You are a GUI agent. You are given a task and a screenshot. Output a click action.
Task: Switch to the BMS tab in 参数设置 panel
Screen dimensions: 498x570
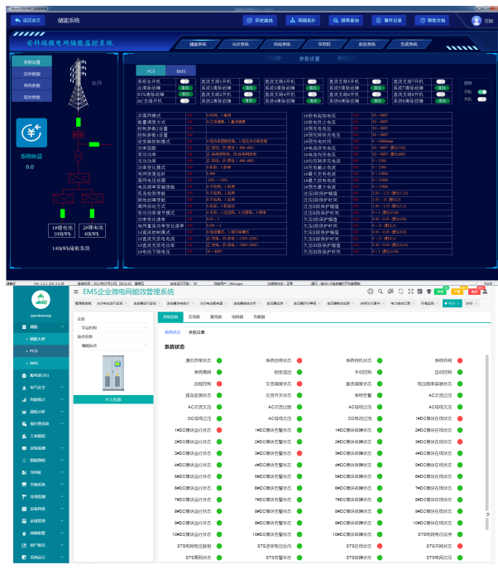pos(180,71)
